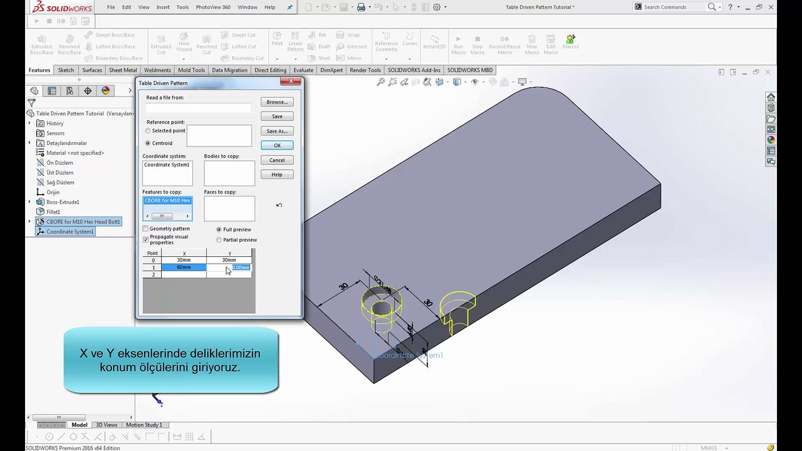Open the ConfigurationManager tab icon
802x451 pixels.
click(70, 91)
